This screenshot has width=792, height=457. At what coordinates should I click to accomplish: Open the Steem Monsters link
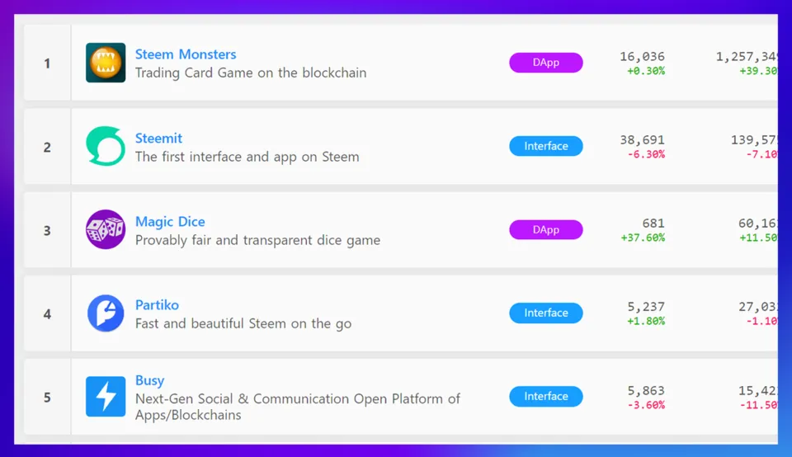click(x=186, y=54)
